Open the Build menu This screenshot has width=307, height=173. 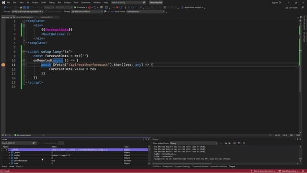(x=44, y=2)
